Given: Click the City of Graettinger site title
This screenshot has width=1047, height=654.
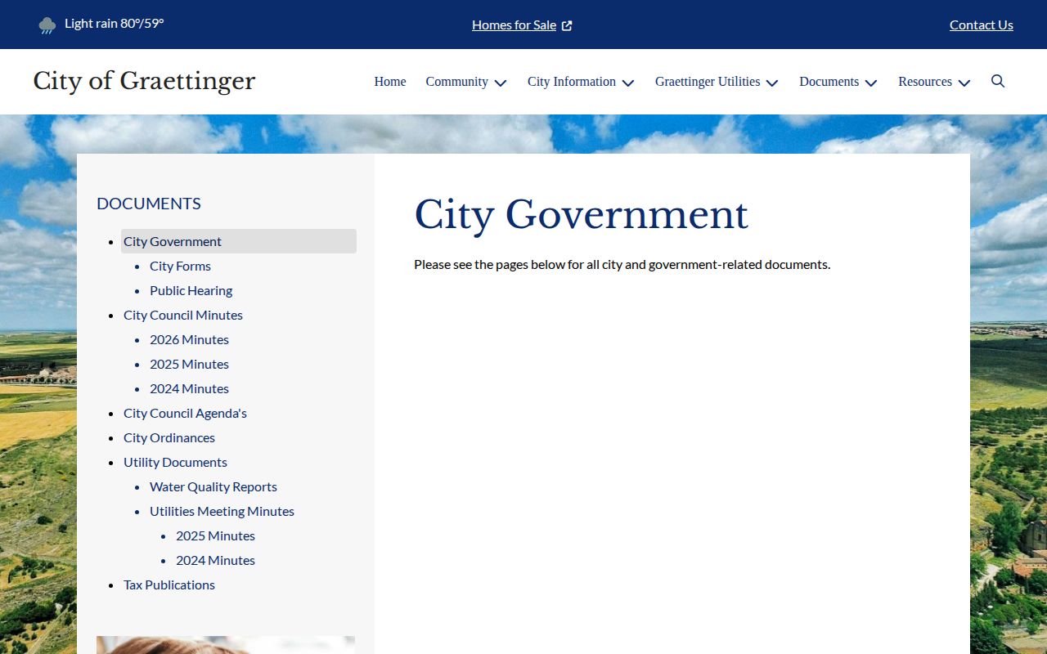Looking at the screenshot, I should coord(144,81).
